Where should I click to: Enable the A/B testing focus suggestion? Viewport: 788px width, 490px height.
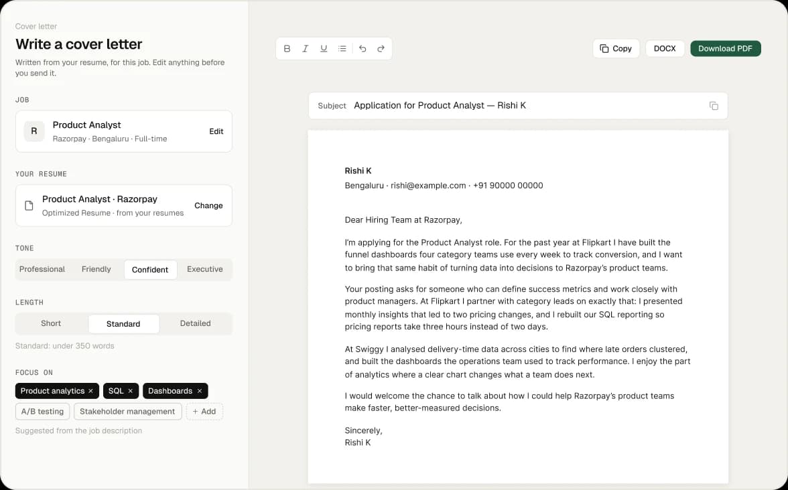42,411
